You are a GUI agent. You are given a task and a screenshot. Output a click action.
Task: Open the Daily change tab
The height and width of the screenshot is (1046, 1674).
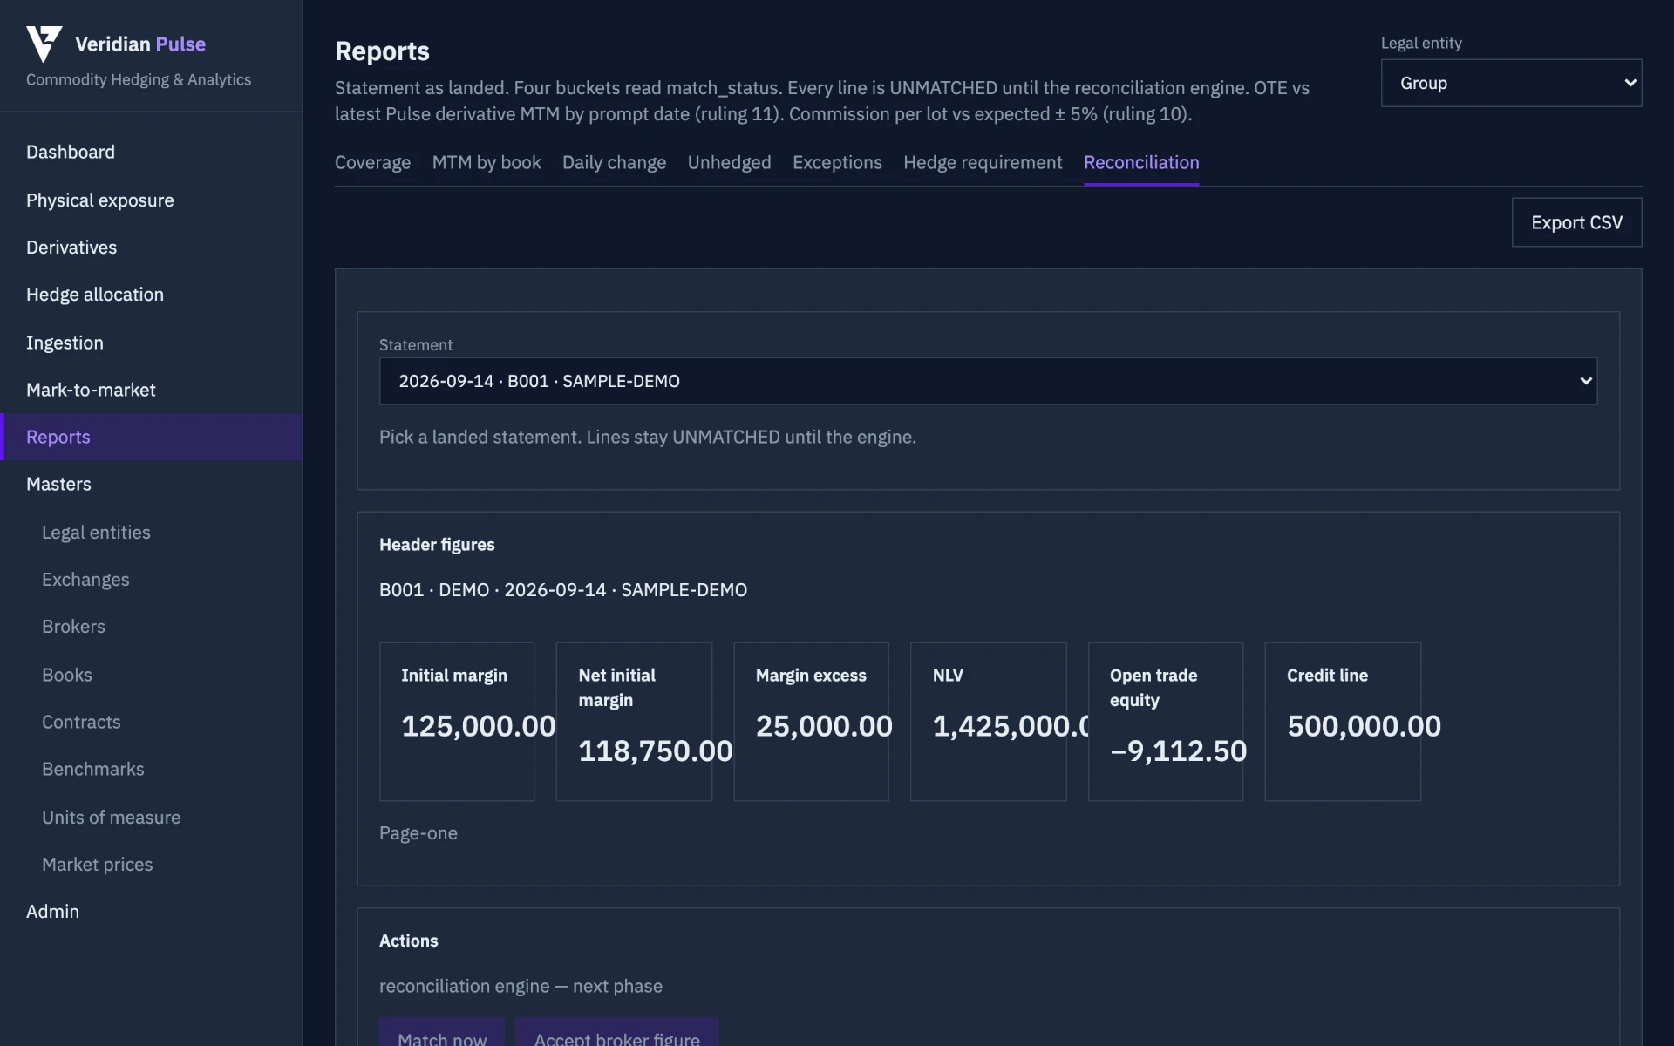tap(614, 162)
